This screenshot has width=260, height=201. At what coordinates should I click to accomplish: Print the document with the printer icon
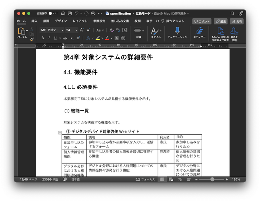93,14
